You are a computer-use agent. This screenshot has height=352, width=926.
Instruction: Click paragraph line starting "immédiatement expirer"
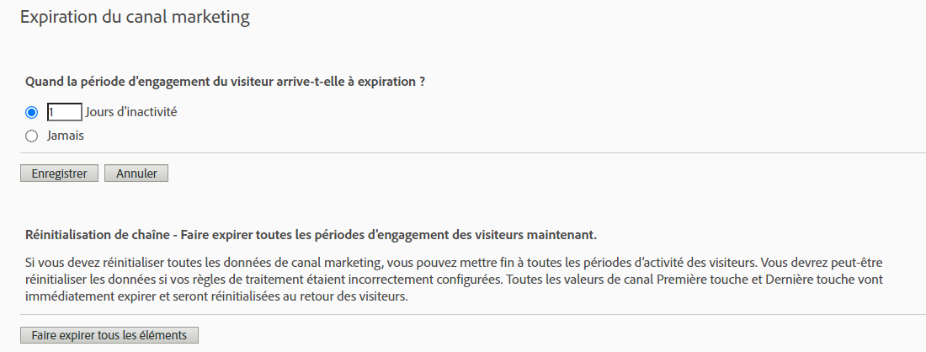click(216, 296)
